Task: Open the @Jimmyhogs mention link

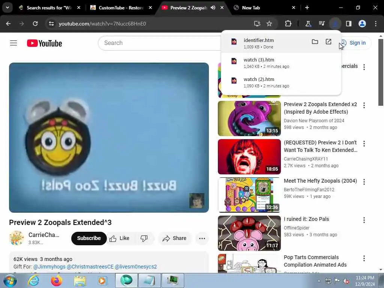Action: (49, 267)
